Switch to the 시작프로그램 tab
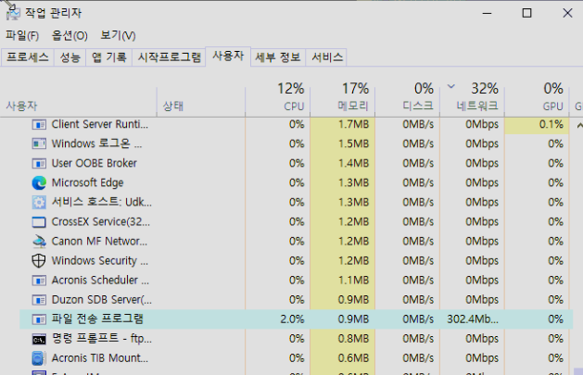Image resolution: width=583 pixels, height=375 pixels. [x=169, y=57]
